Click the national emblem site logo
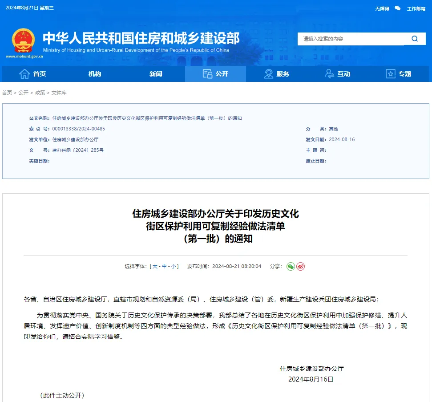Image resolution: width=432 pixels, height=402 pixels. point(23,41)
